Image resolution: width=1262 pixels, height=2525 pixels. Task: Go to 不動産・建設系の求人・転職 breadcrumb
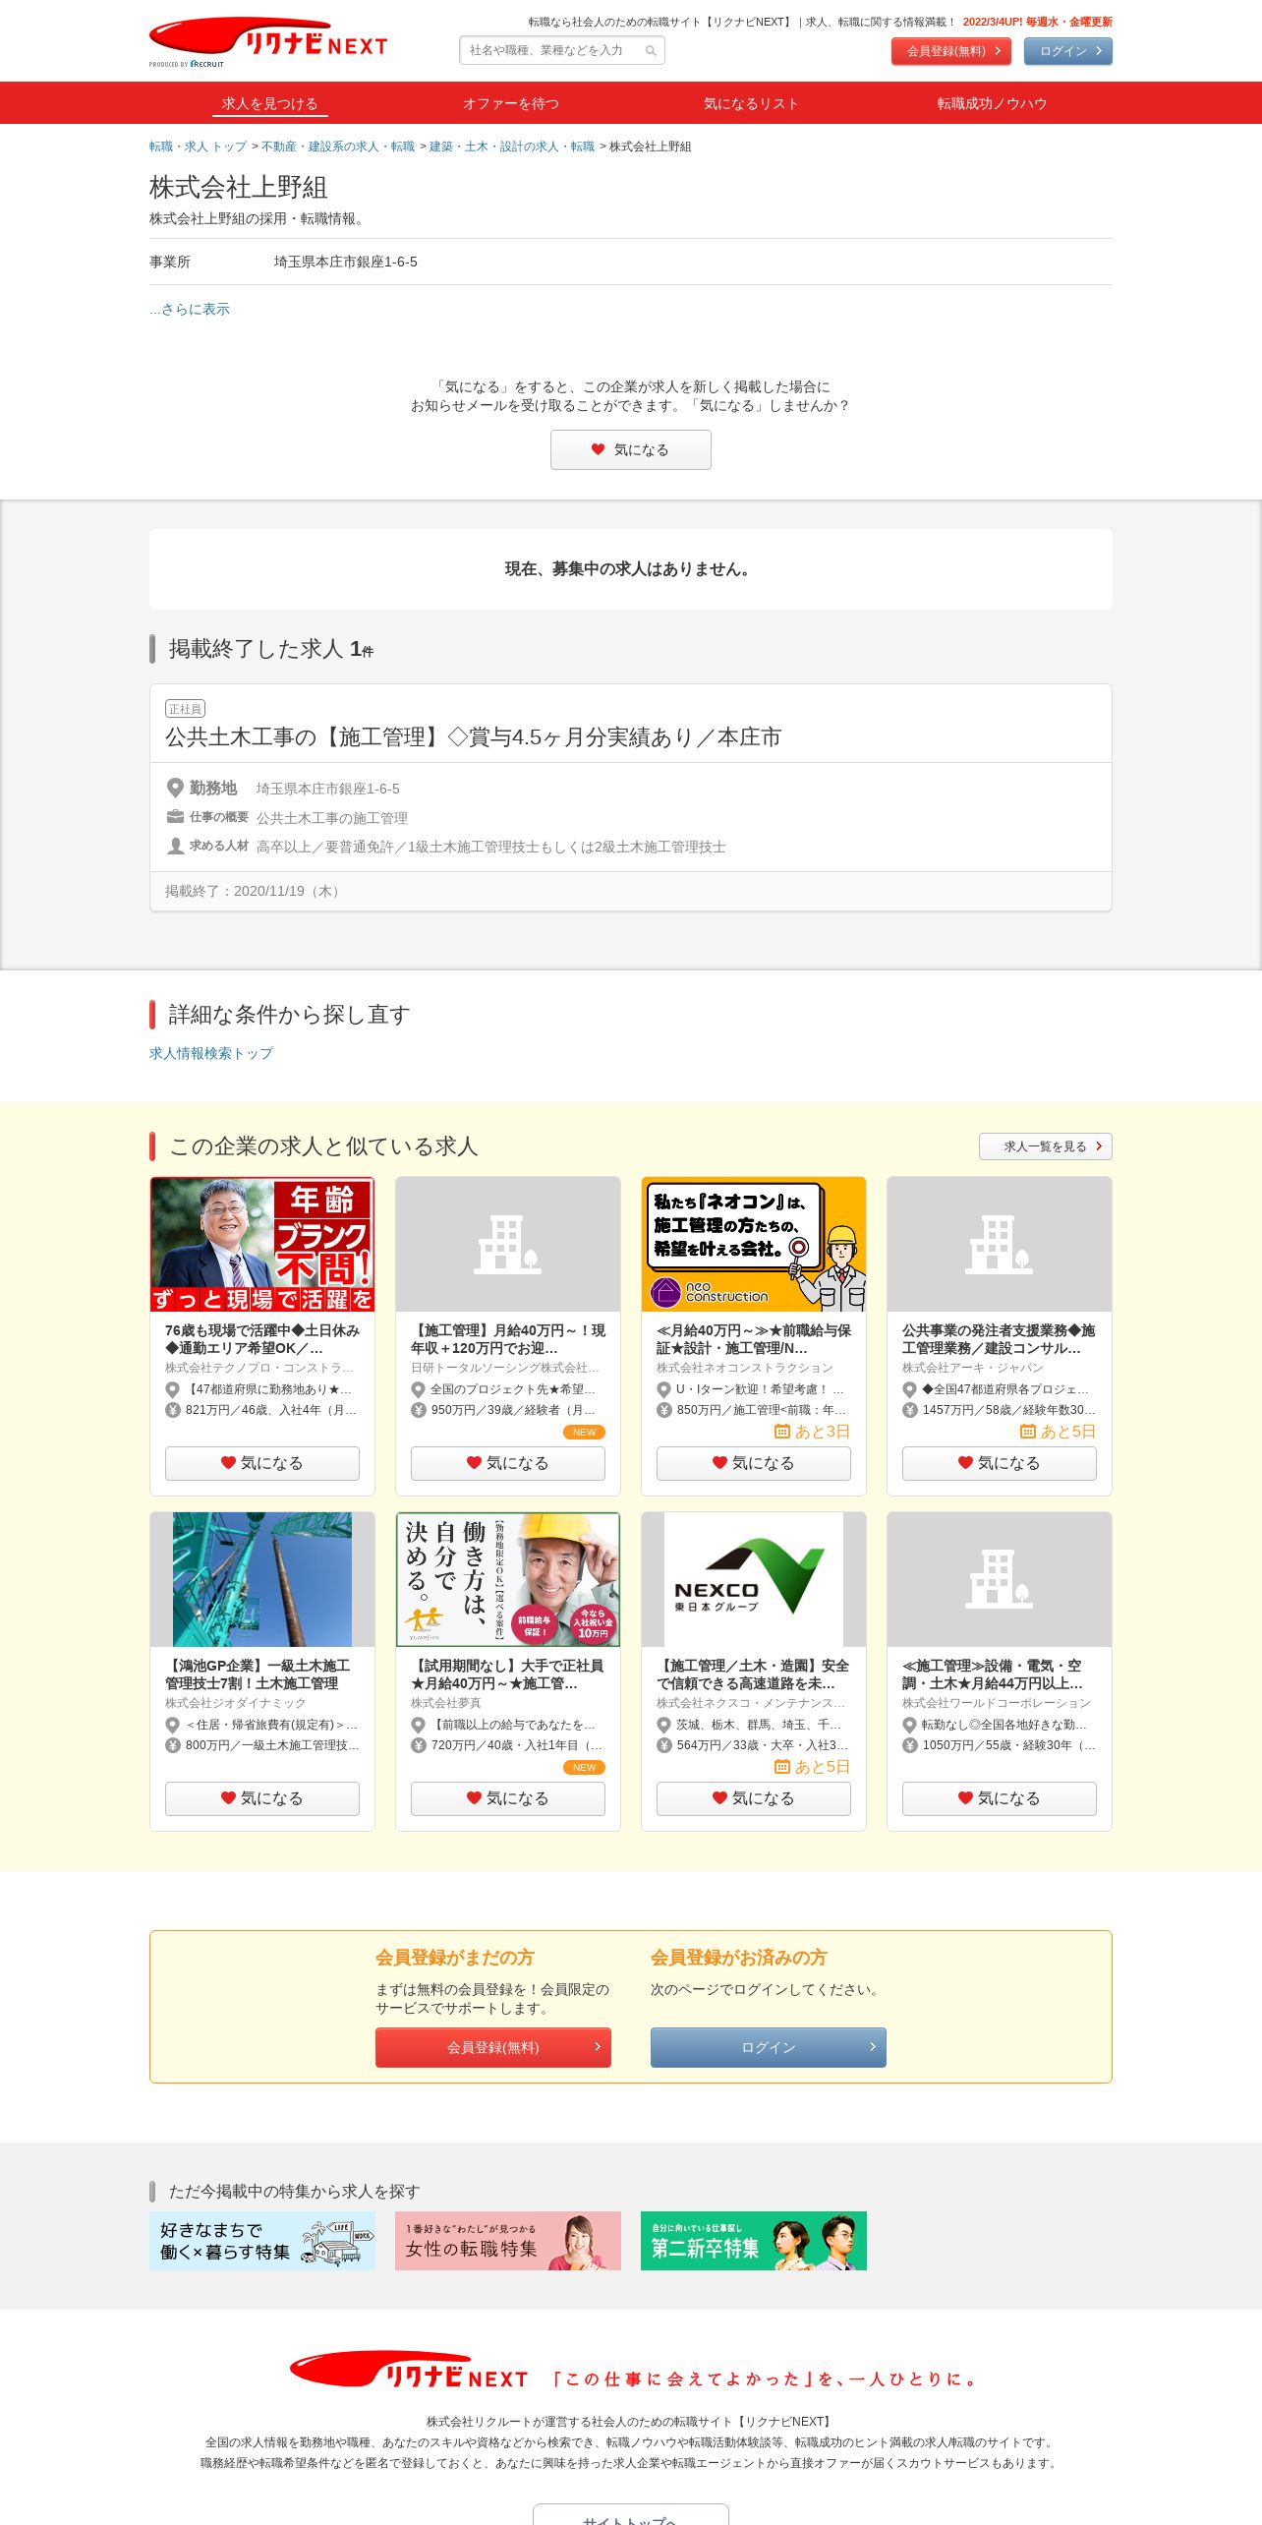click(x=338, y=147)
